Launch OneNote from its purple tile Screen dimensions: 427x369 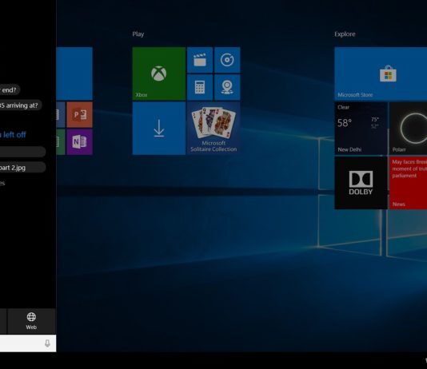point(79,142)
